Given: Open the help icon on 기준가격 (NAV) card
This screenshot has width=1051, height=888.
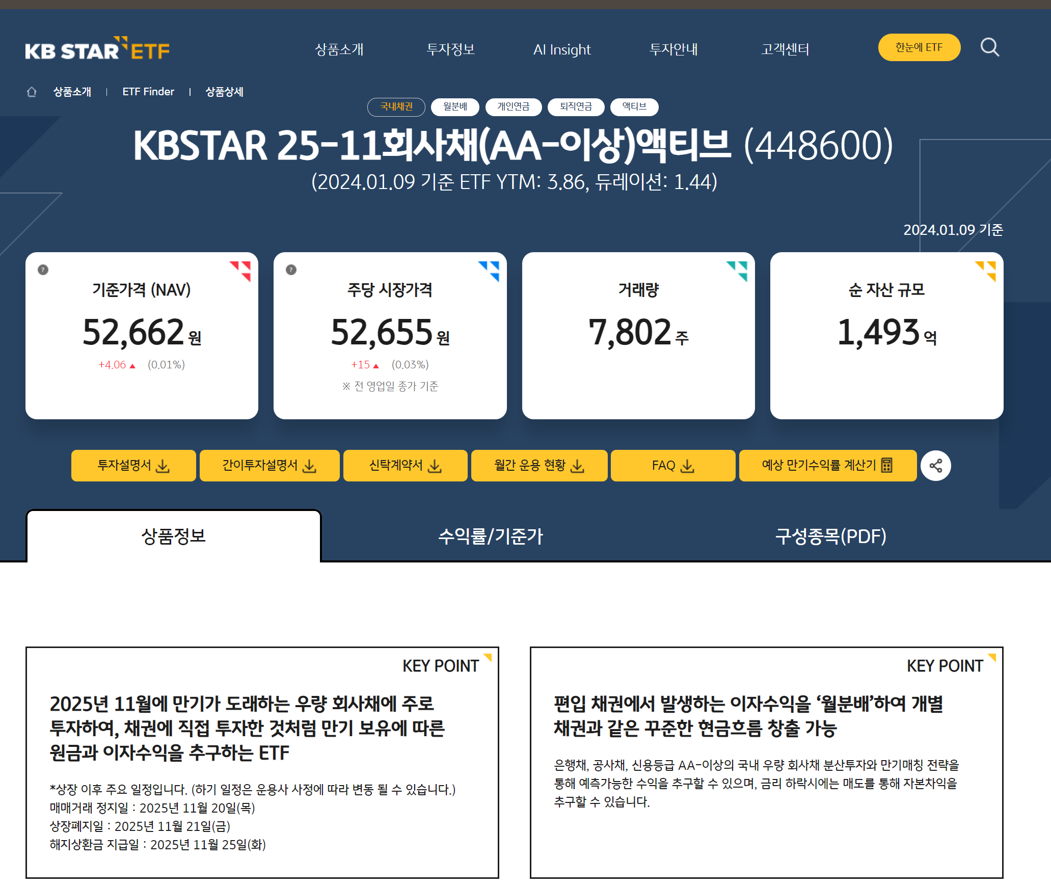Looking at the screenshot, I should click(43, 270).
